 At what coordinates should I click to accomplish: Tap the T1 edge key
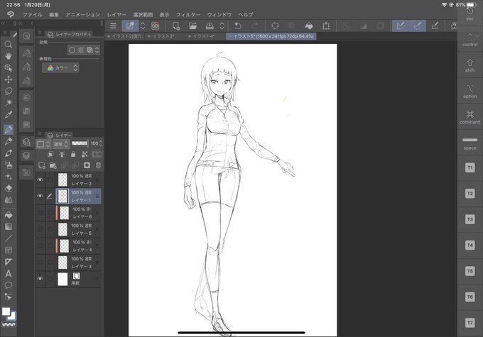pyautogui.click(x=470, y=167)
